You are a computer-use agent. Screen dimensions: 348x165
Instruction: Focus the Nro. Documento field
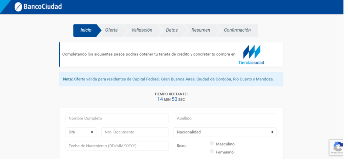click(x=135, y=132)
